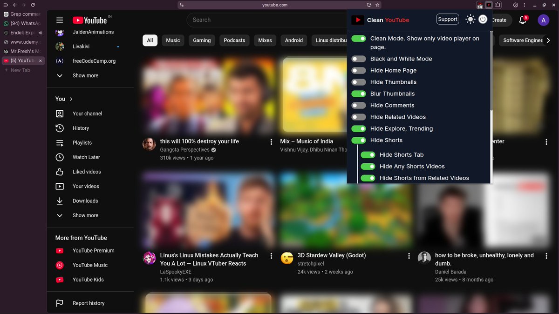Open Downloads in sidebar
559x314 pixels.
tap(90, 201)
